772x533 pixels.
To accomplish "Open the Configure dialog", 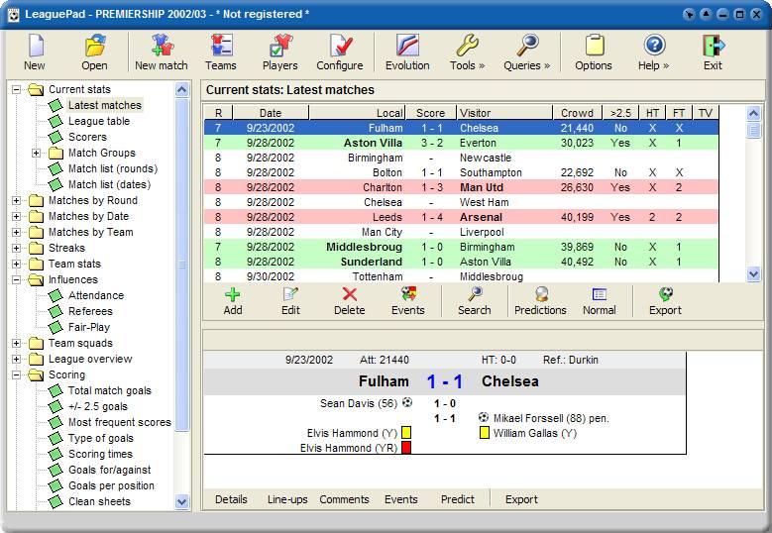I will point(340,53).
